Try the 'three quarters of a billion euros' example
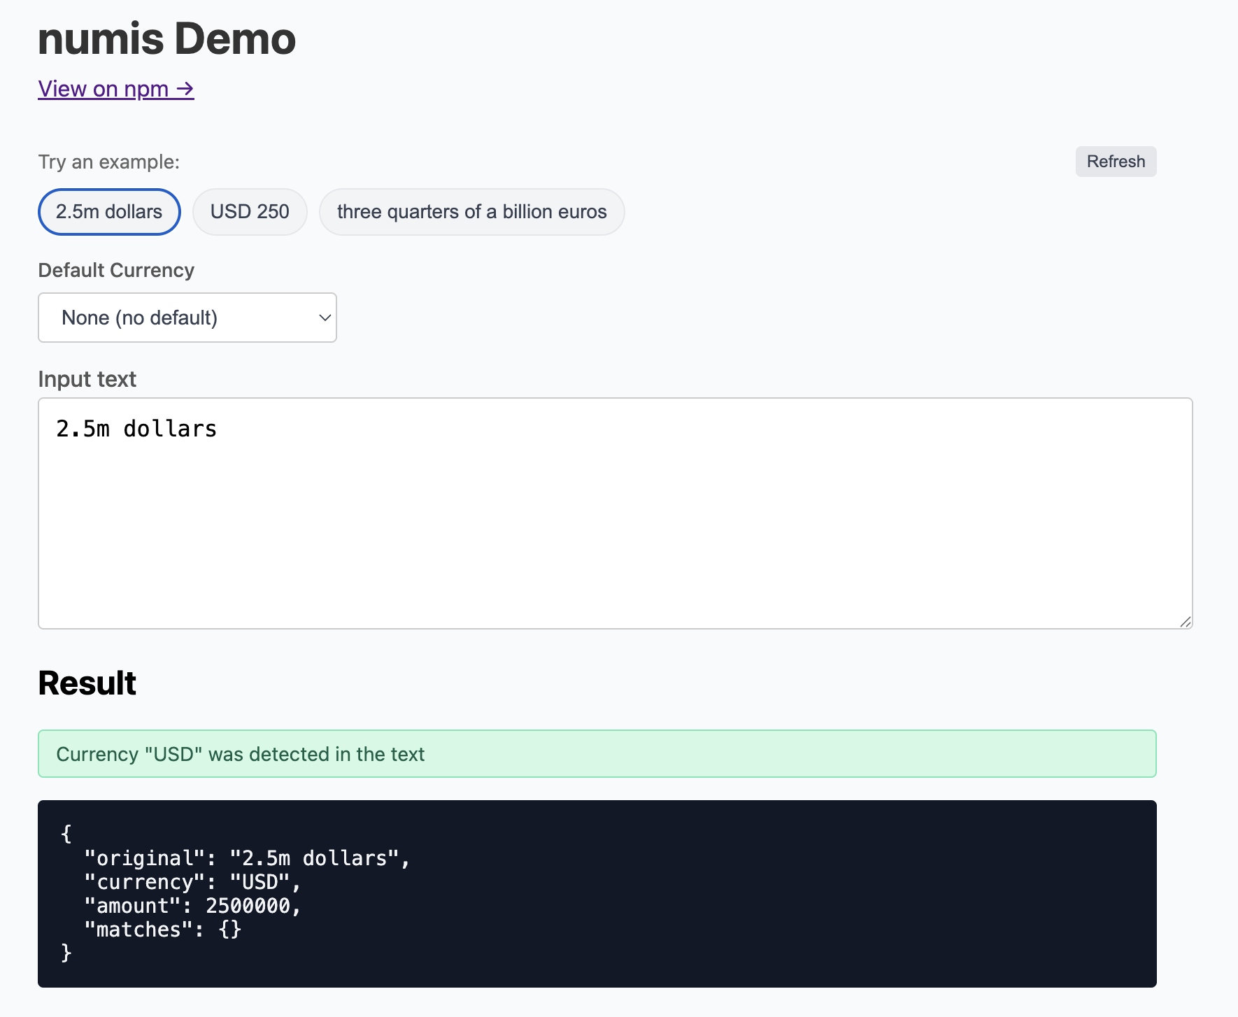 click(x=471, y=211)
